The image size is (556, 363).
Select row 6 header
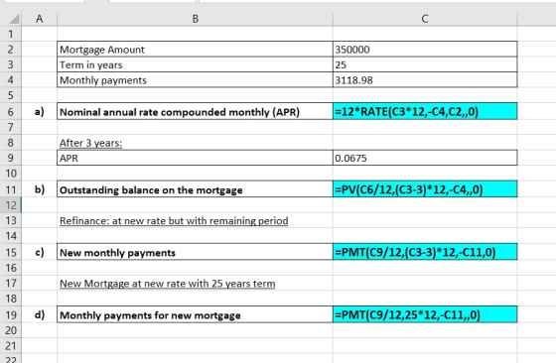click(x=11, y=111)
